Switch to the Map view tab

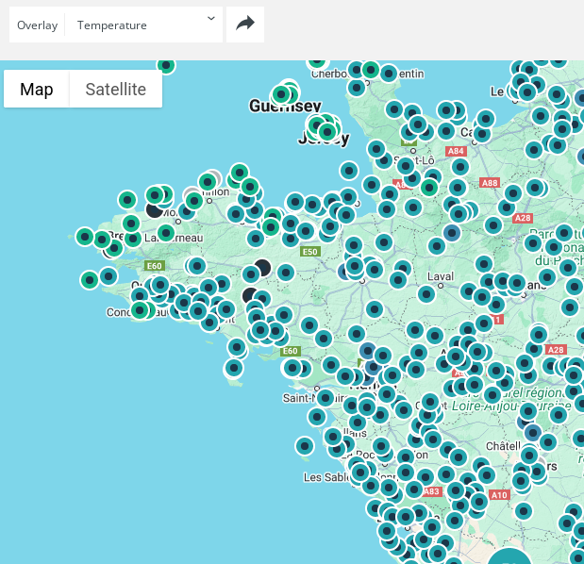point(37,89)
